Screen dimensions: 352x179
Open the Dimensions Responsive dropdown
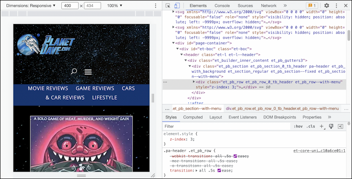click(31, 6)
